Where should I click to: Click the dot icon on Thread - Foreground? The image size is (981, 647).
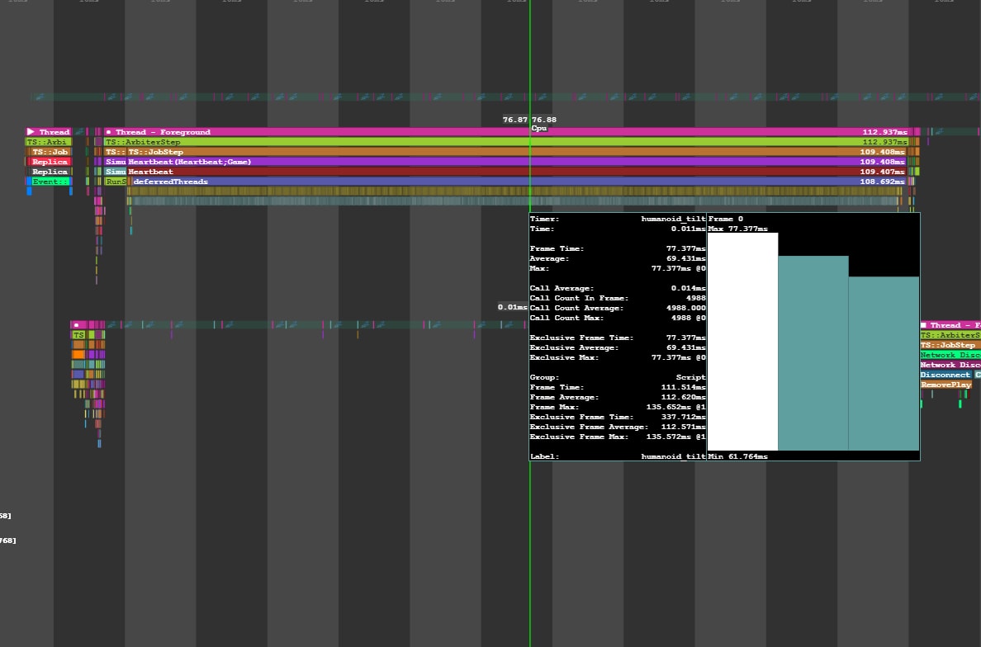point(109,132)
